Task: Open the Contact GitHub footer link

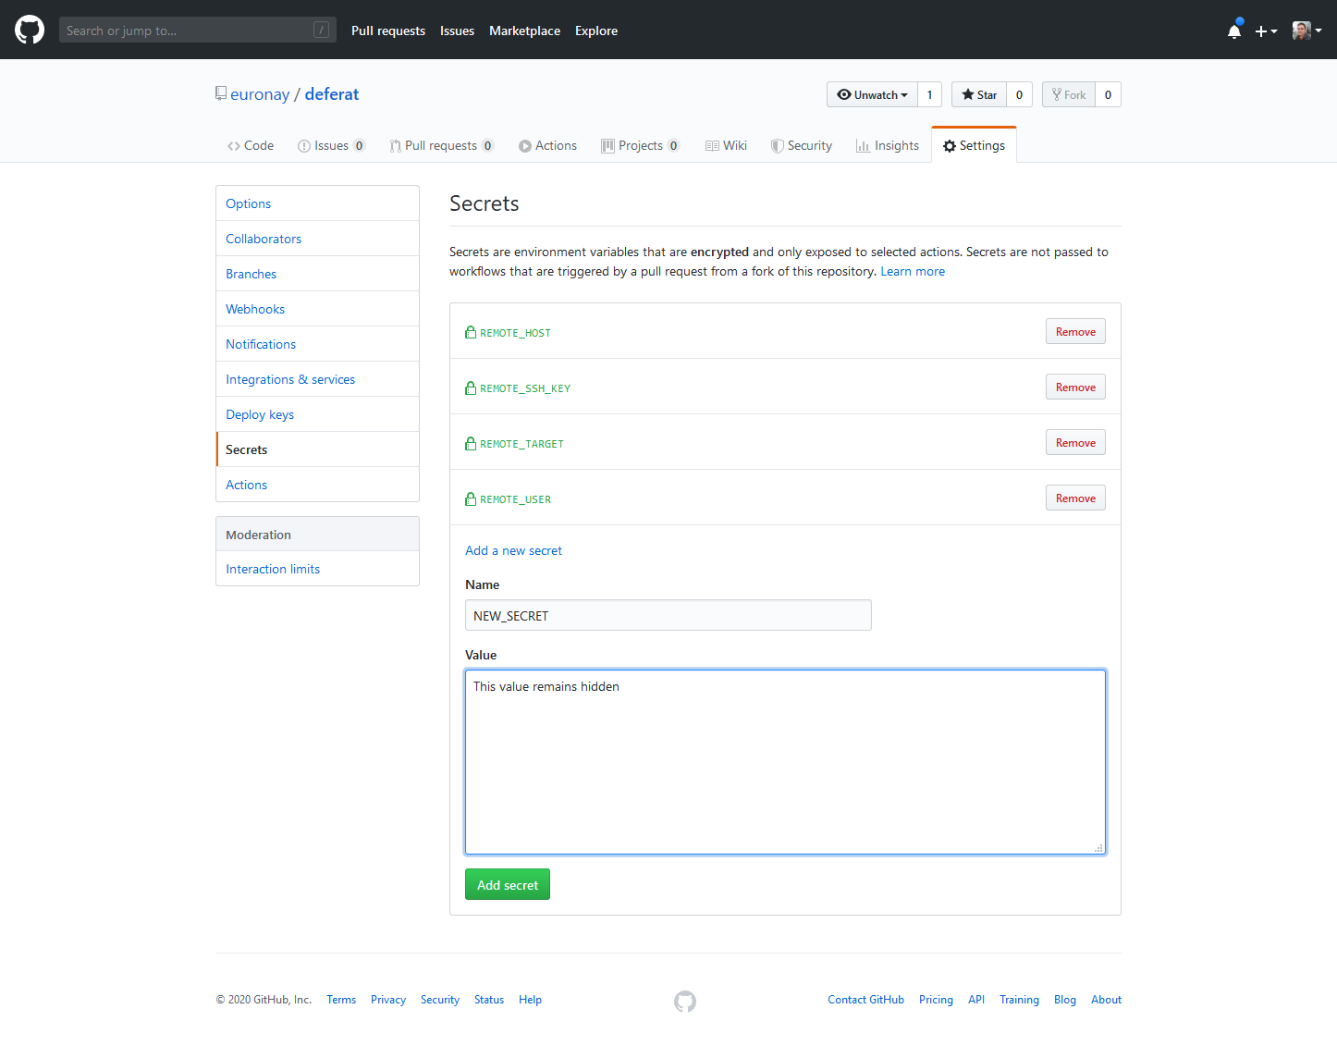Action: click(865, 1000)
